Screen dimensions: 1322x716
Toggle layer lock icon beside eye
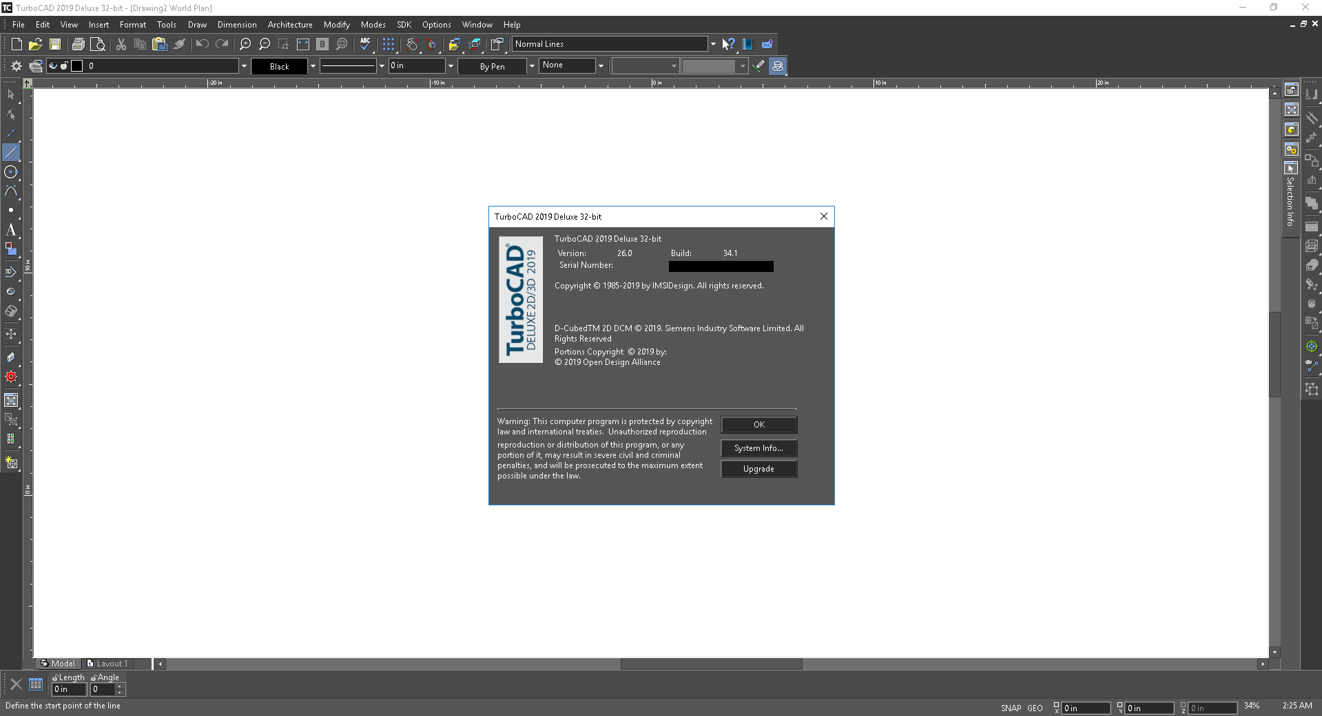pos(64,66)
